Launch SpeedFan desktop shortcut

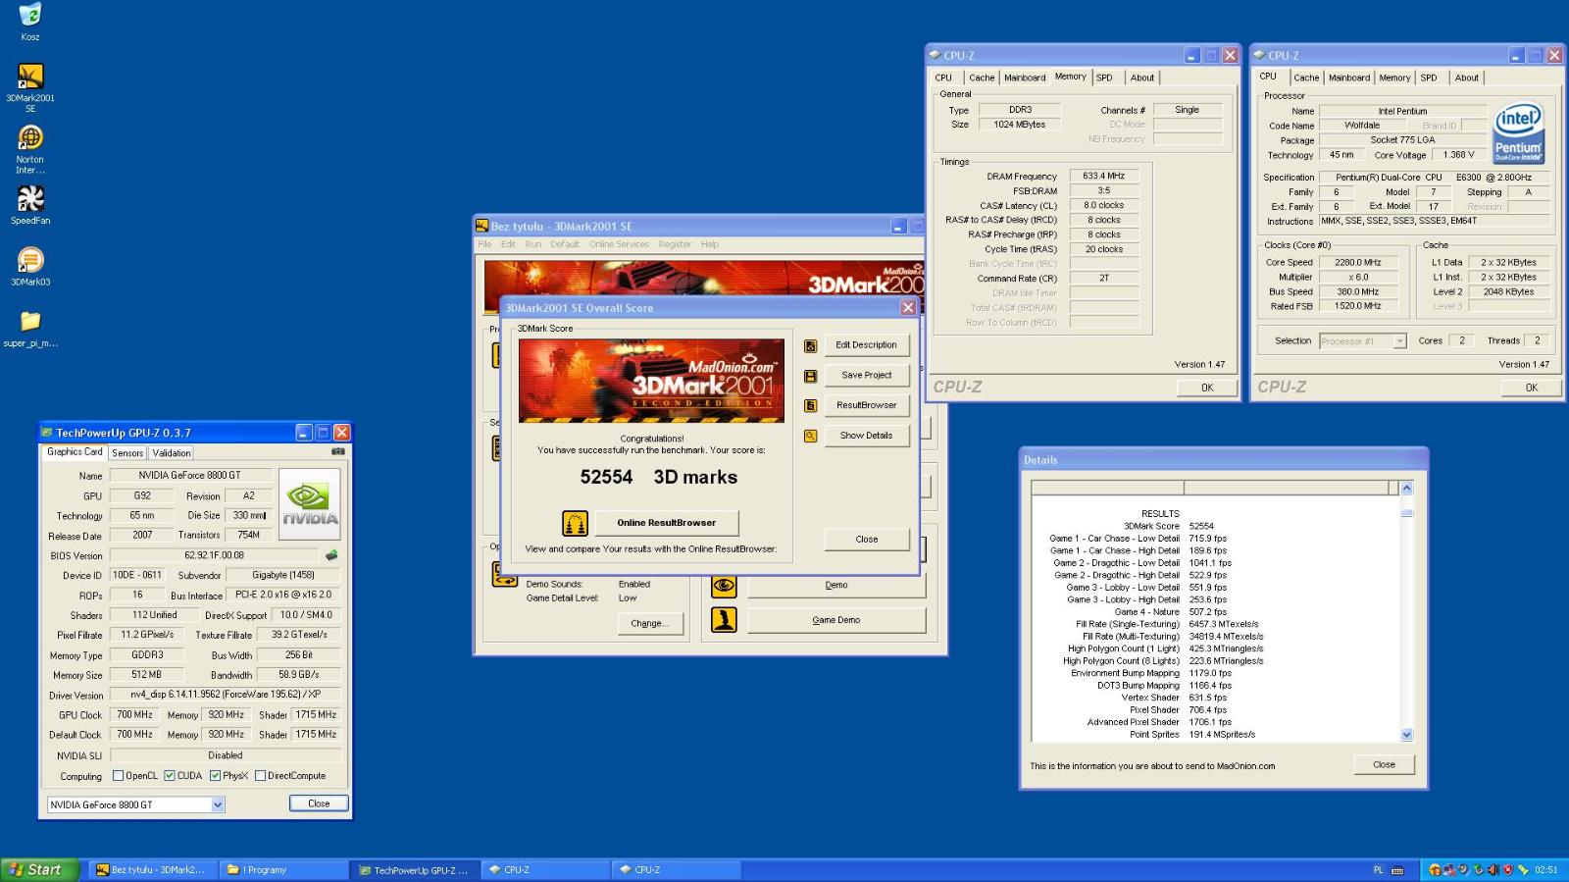[30, 199]
